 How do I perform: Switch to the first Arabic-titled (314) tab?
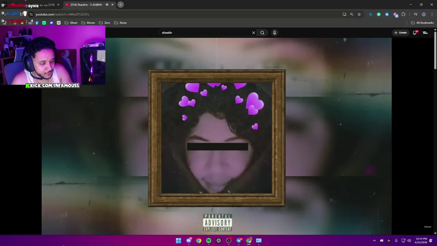[x=34, y=5]
